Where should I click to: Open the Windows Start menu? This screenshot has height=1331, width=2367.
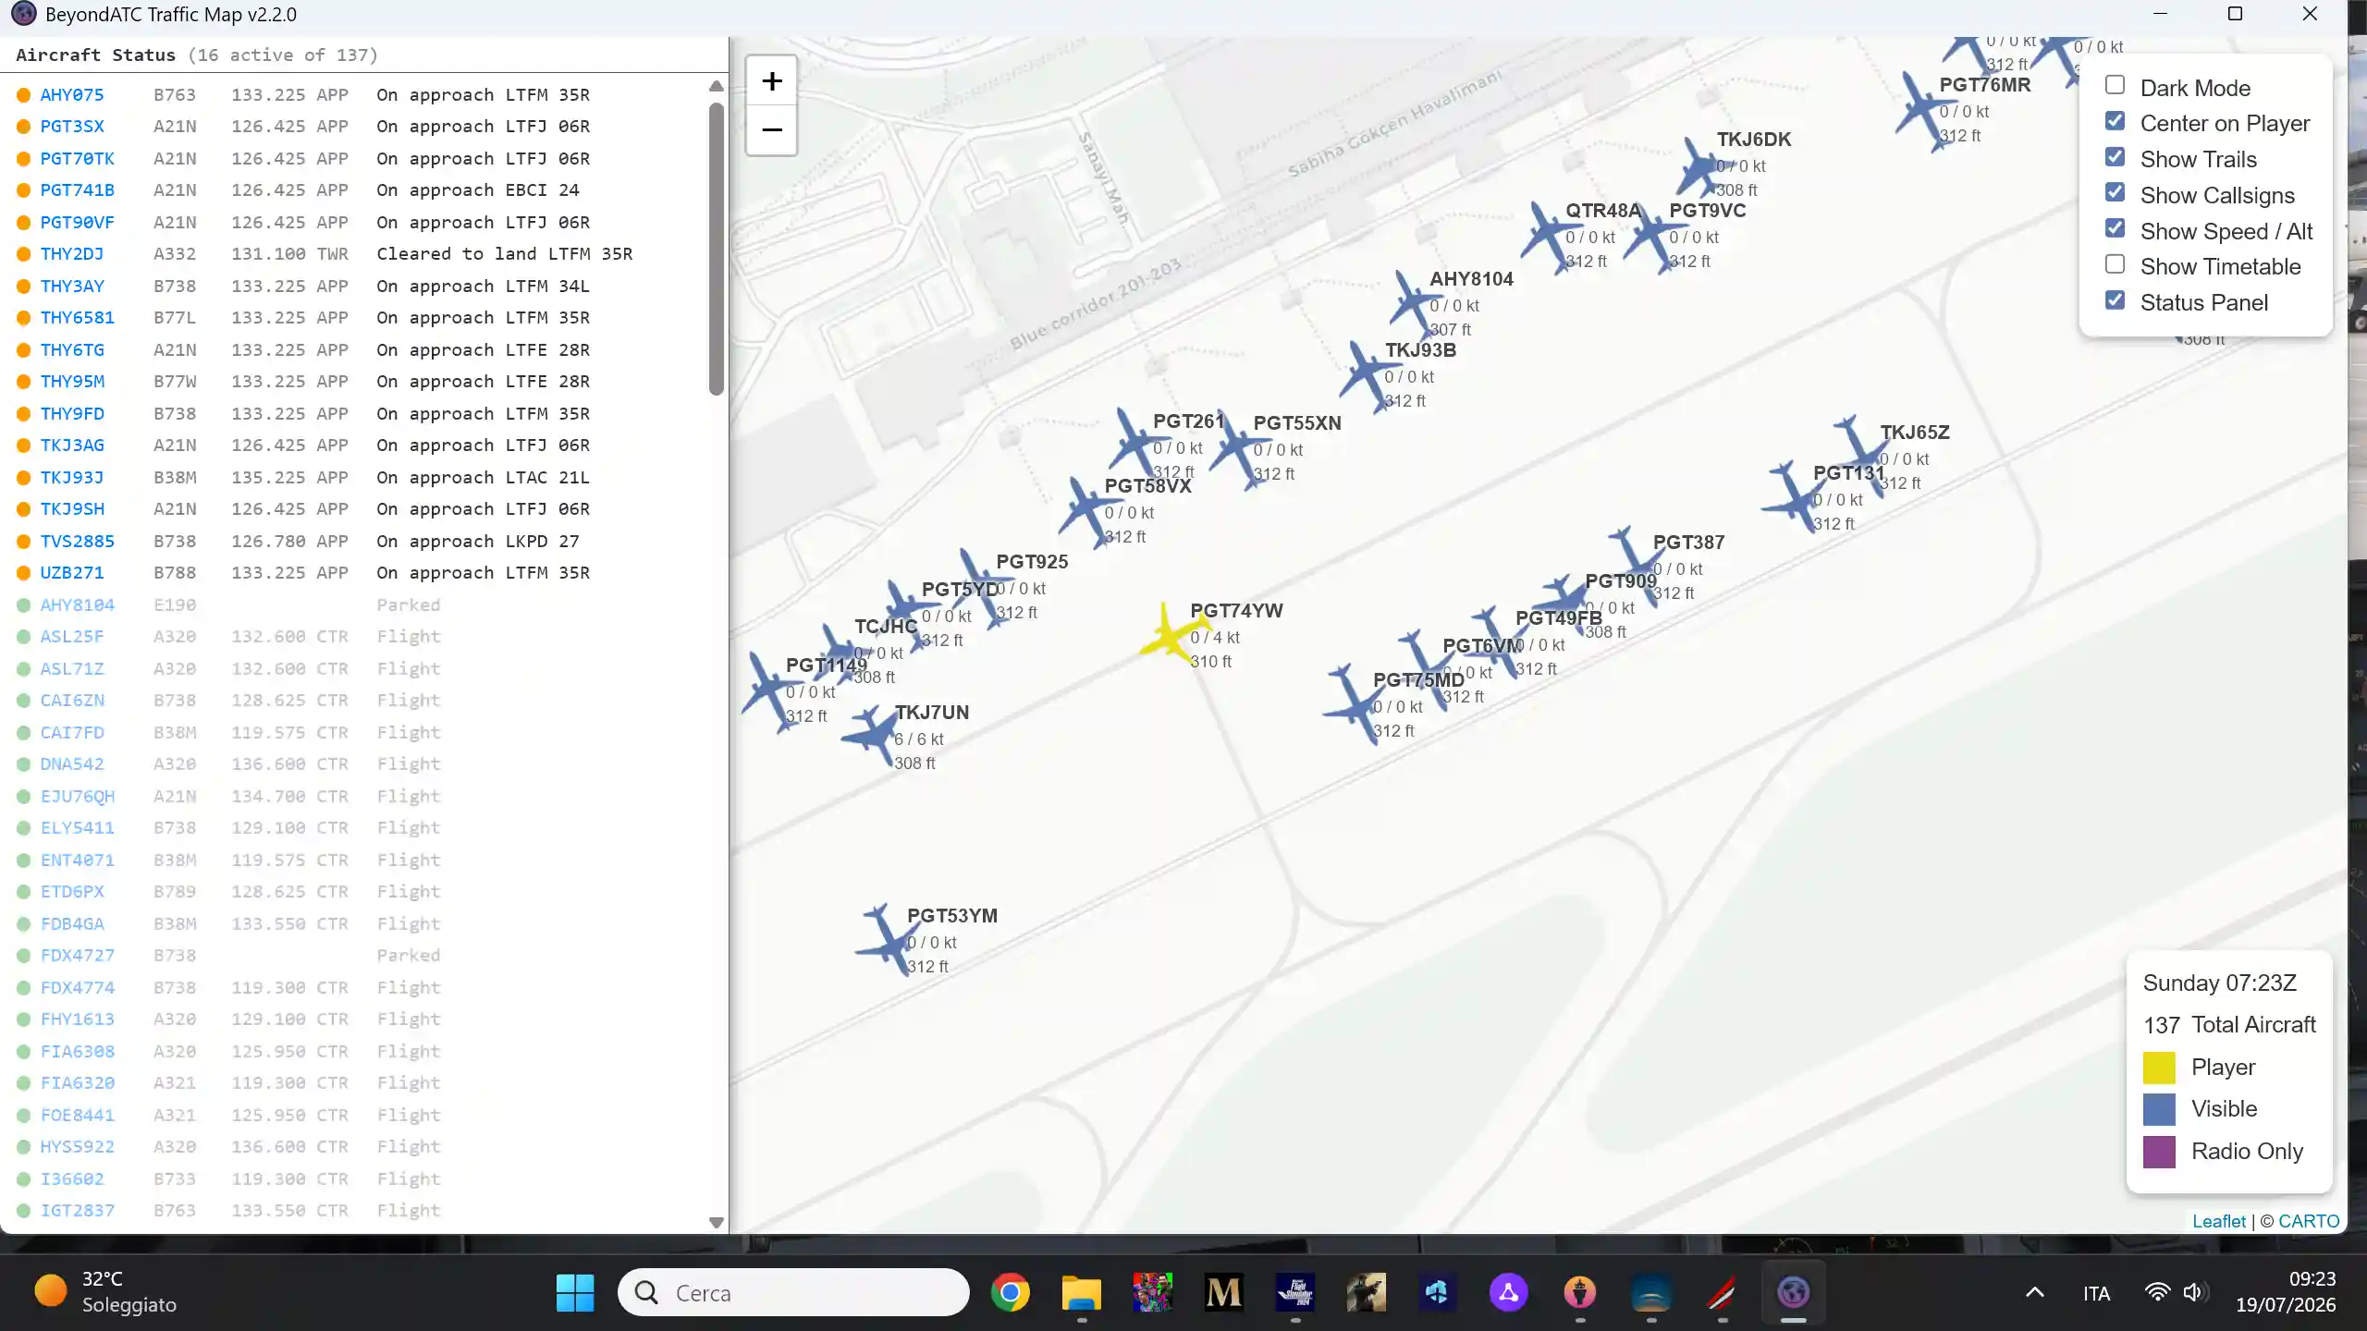coord(575,1292)
